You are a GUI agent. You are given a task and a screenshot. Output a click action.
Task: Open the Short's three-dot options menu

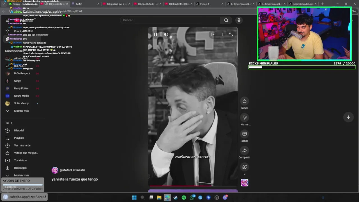(222, 35)
